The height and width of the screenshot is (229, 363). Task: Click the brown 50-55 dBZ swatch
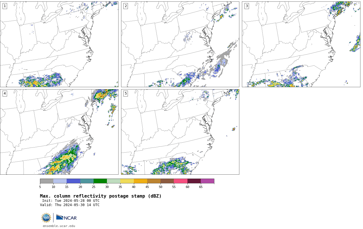167,181
